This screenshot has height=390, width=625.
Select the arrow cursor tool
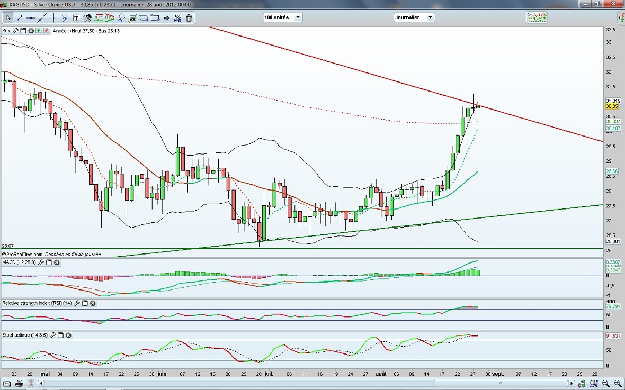[x=8, y=18]
